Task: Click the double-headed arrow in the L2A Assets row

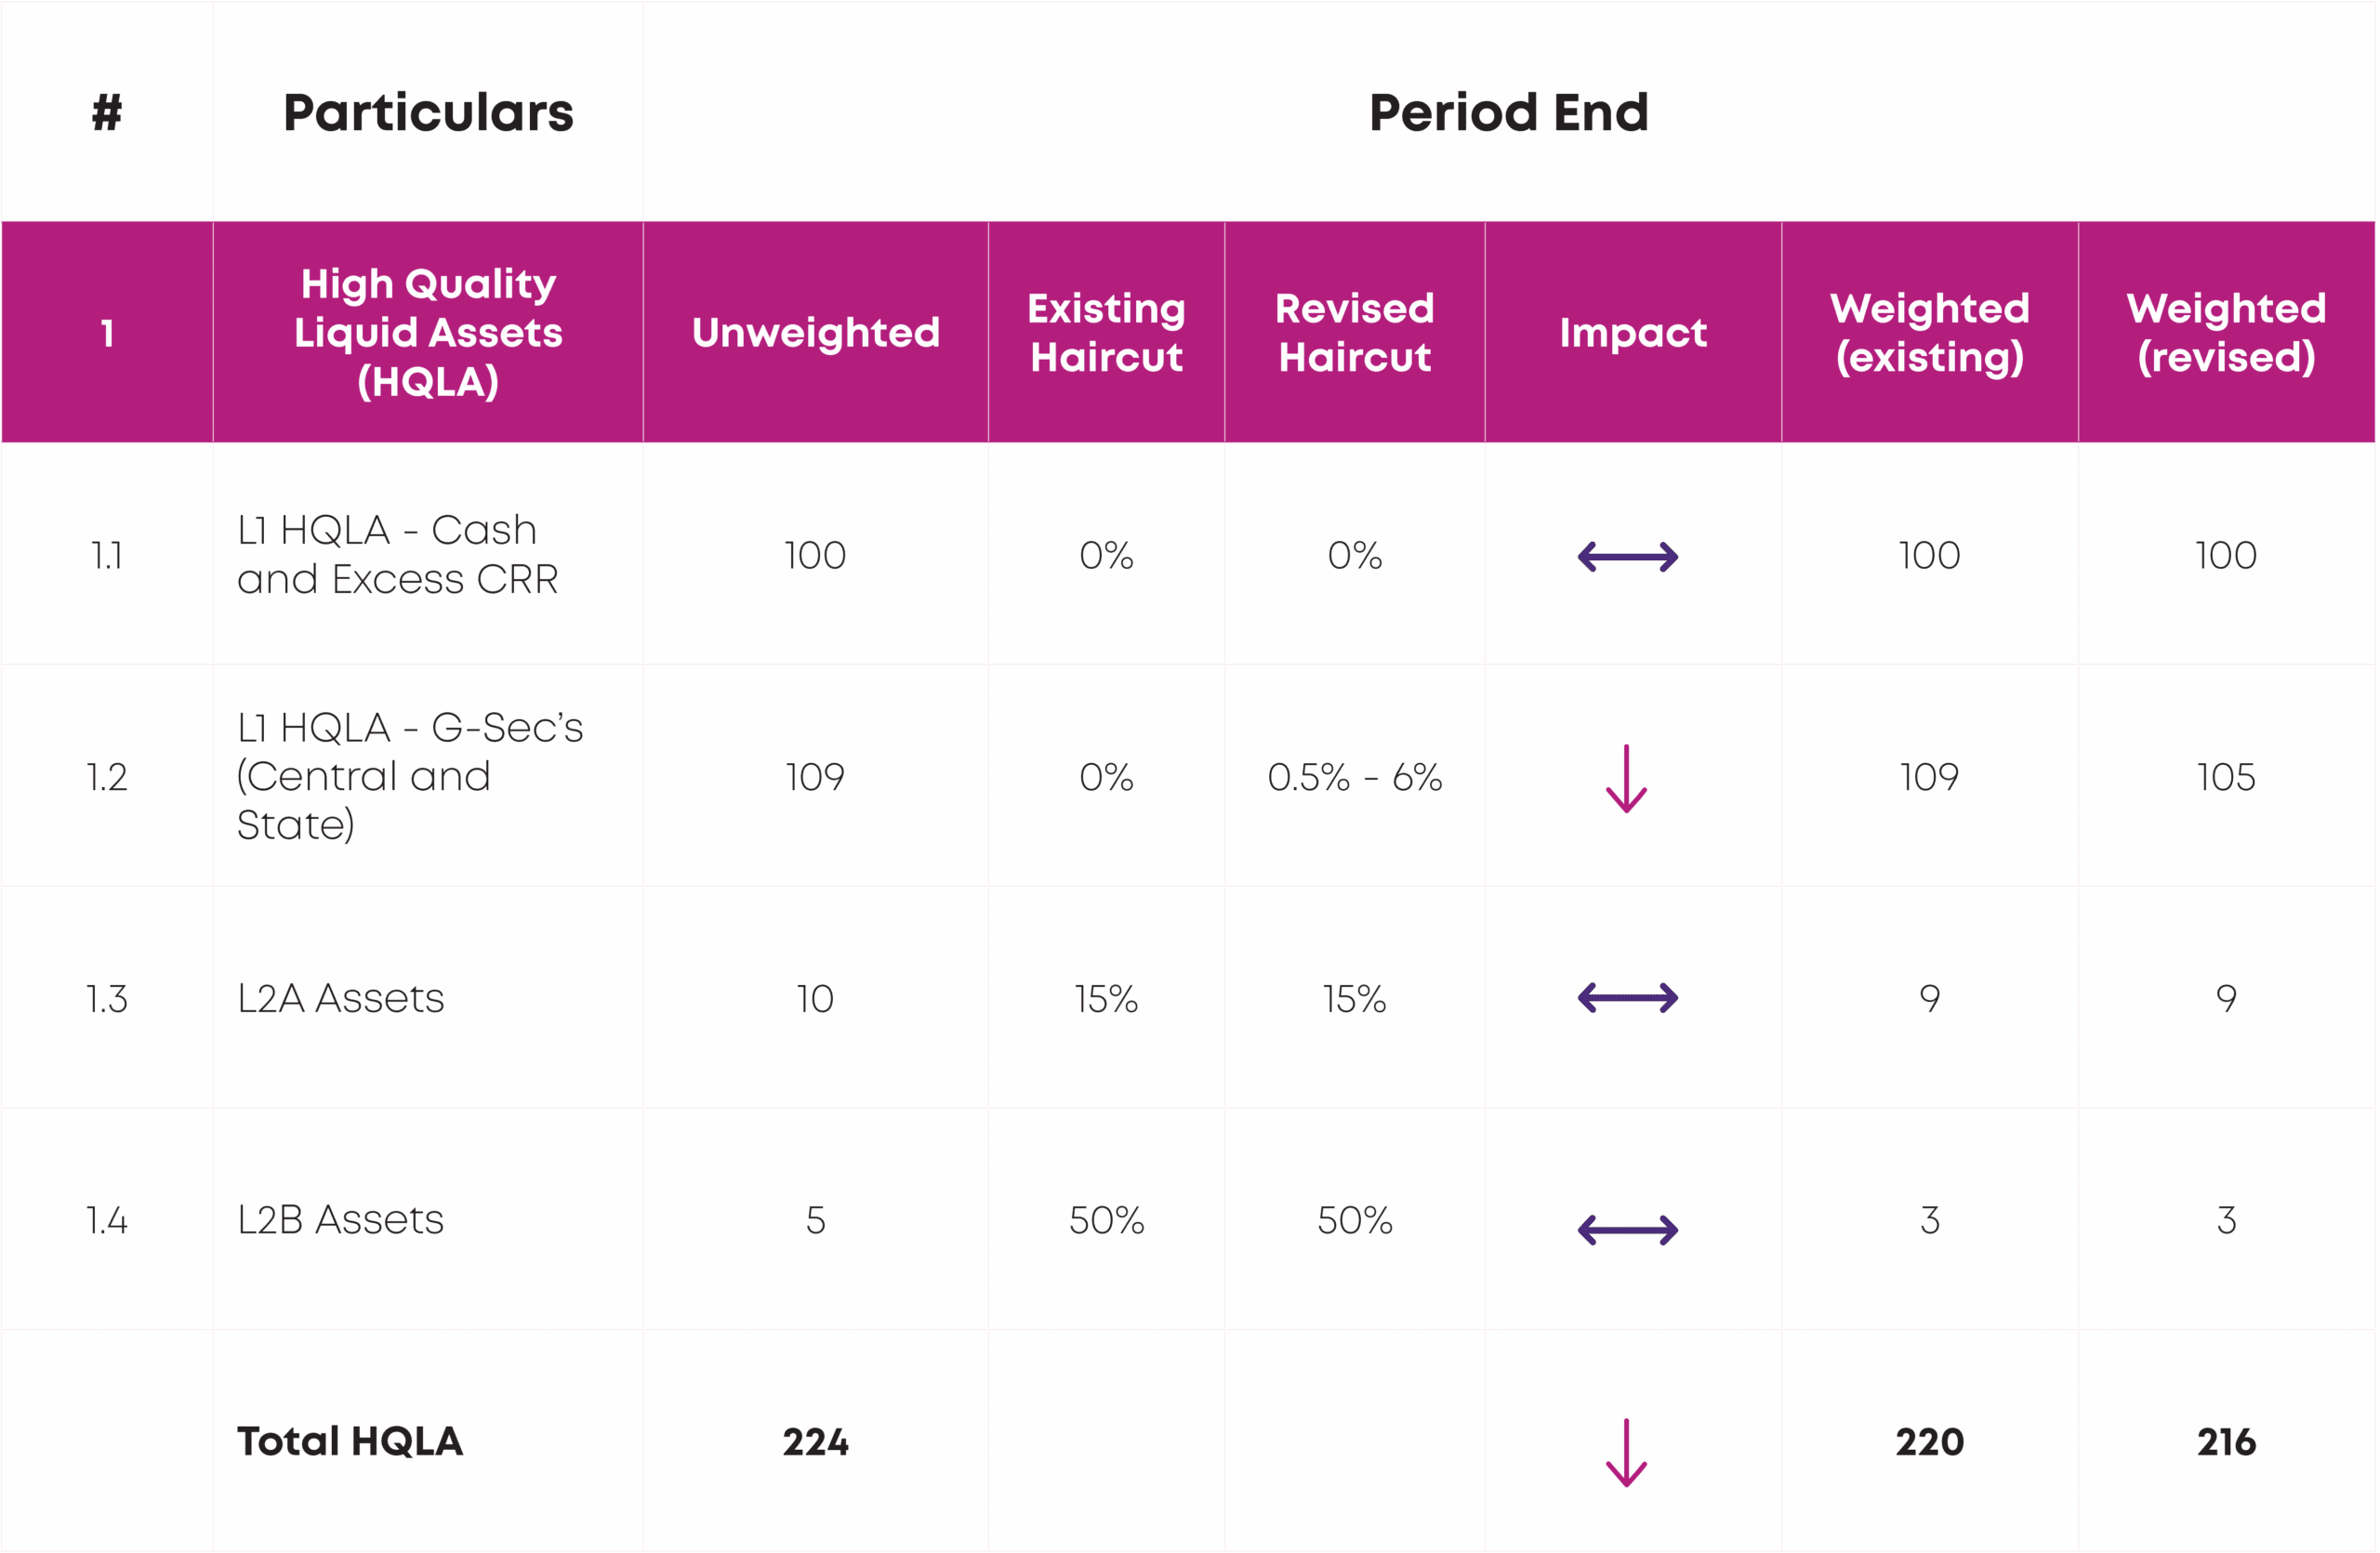Action: click(1627, 997)
